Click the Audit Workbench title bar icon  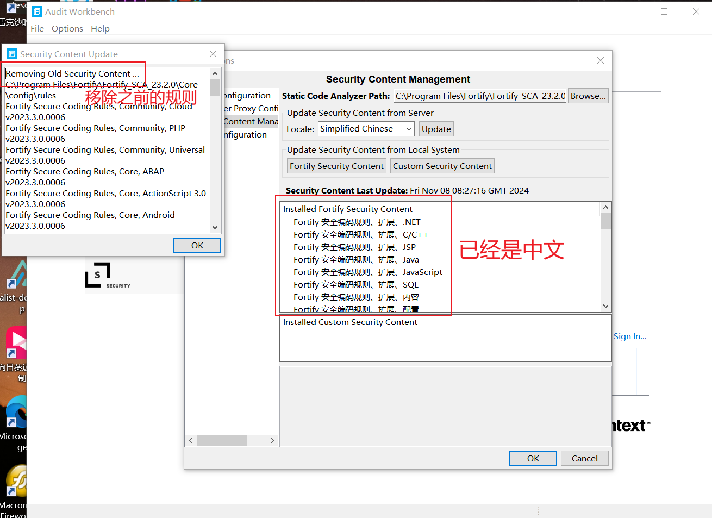click(37, 11)
